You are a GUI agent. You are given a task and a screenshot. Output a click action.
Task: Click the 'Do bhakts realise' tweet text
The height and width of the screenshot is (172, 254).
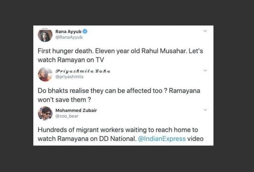coord(119,95)
